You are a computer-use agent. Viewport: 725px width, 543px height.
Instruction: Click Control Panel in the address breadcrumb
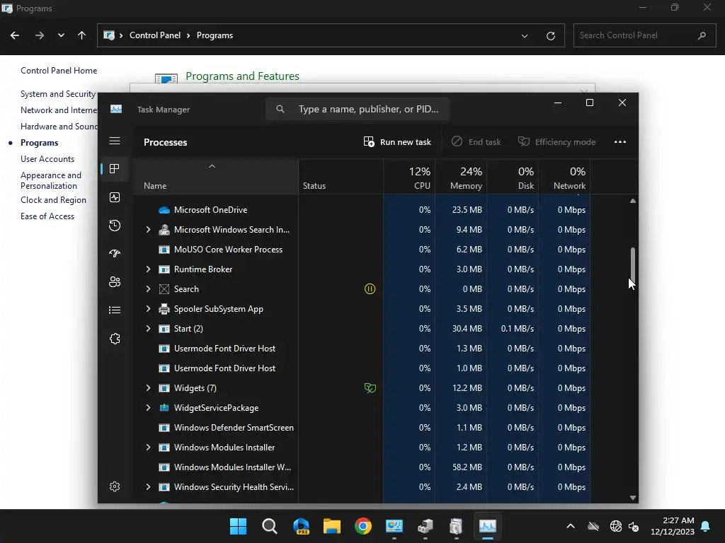[x=155, y=35]
